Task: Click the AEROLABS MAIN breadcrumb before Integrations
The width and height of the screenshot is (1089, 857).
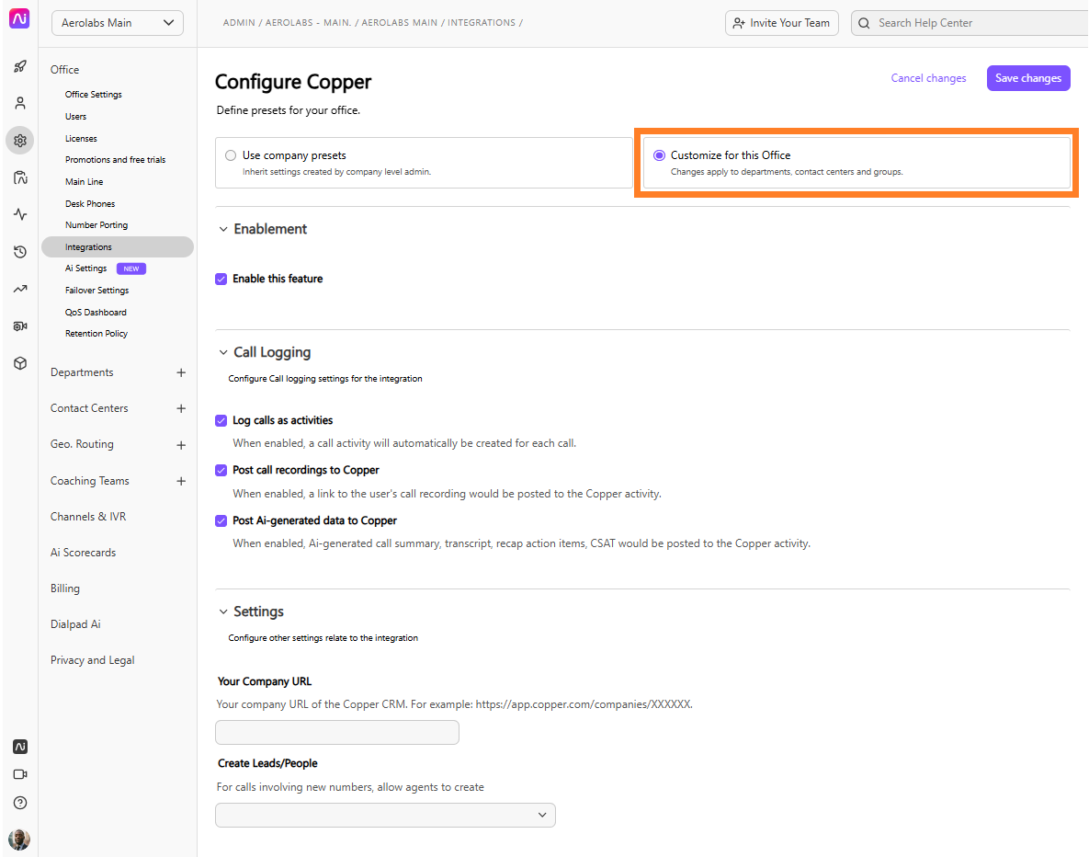Action: coord(400,23)
